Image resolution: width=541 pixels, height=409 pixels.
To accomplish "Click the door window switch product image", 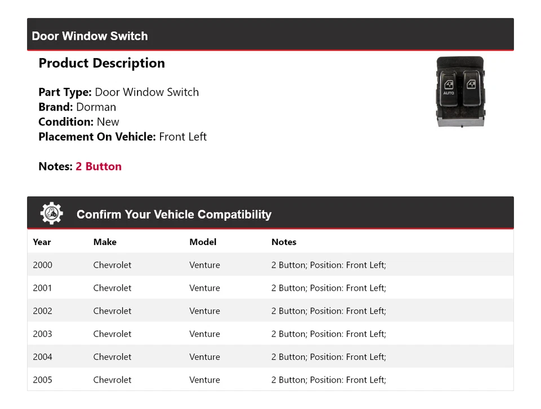I will click(460, 92).
